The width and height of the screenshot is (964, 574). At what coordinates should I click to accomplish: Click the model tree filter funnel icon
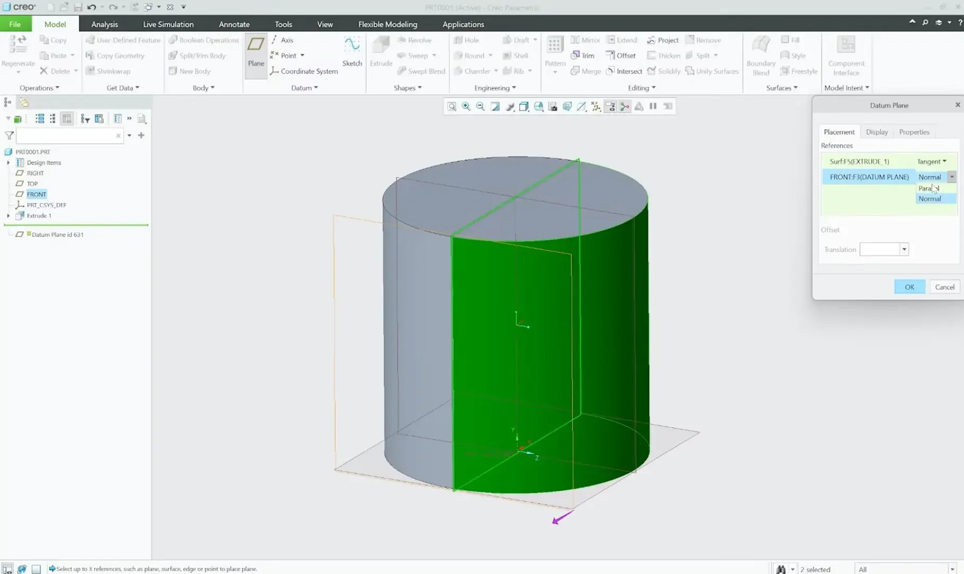tap(9, 135)
